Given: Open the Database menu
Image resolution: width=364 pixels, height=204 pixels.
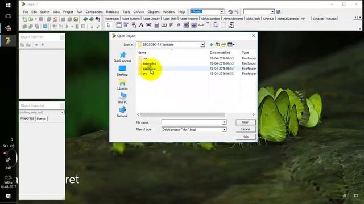Looking at the screenshot, I should pyautogui.click(x=113, y=12).
